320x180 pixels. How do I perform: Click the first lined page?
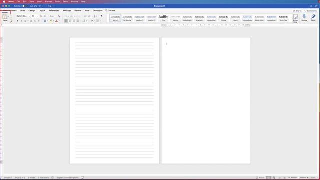pyautogui.click(x=114, y=100)
